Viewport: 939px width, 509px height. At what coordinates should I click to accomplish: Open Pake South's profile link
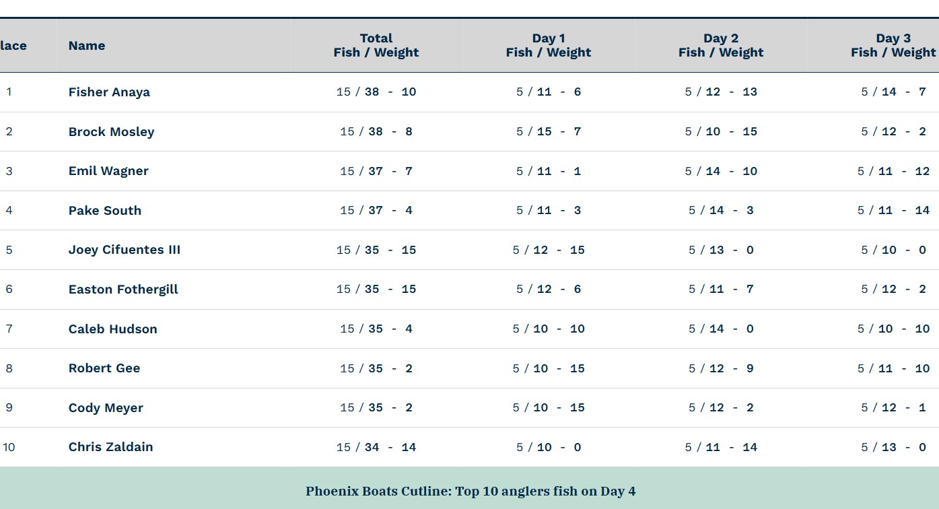click(105, 211)
